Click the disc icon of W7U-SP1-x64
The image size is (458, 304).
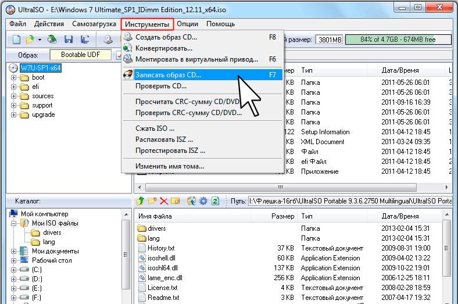13,68
